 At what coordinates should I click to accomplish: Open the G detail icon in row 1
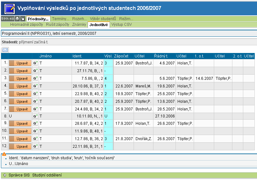[x=35, y=63]
